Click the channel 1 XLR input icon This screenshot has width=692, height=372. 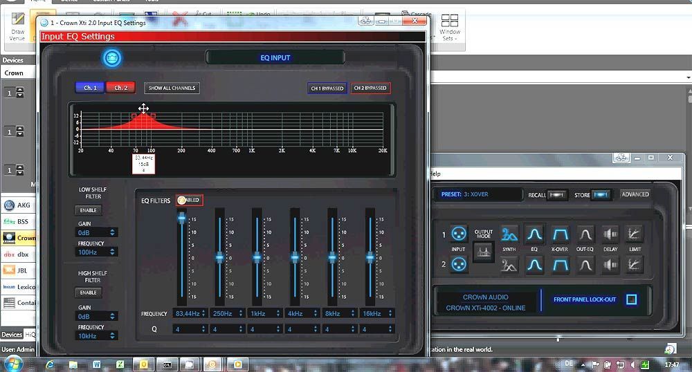point(457,234)
